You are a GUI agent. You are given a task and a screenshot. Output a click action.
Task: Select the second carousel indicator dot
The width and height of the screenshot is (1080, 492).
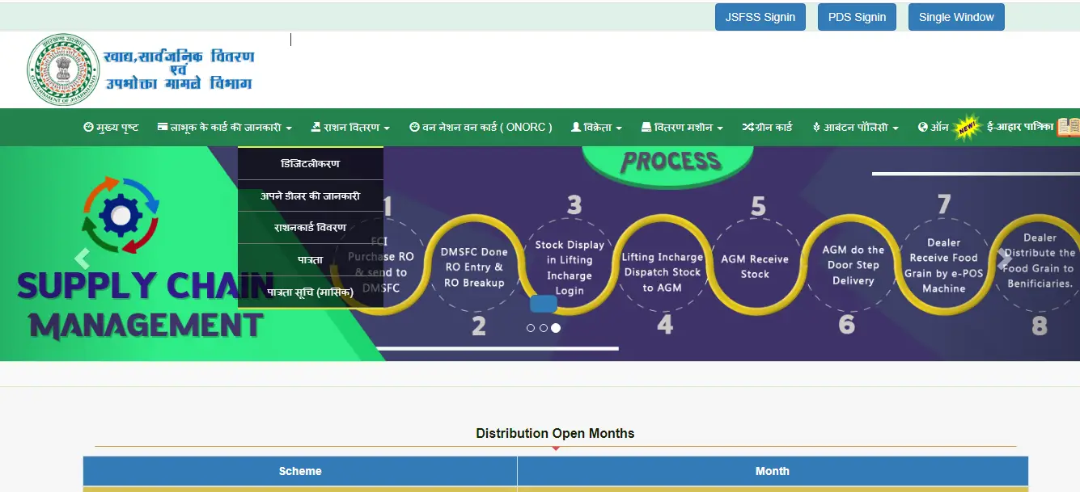pyautogui.click(x=543, y=328)
